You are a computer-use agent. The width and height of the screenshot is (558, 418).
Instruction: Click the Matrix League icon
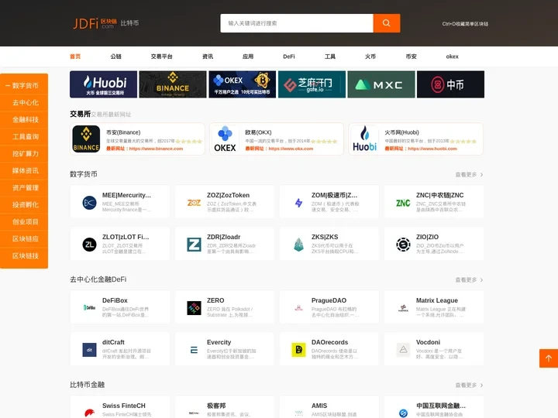tap(403, 308)
